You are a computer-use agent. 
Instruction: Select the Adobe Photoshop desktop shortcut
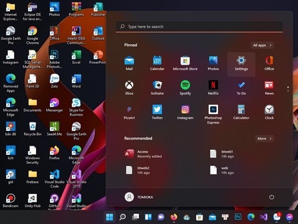tap(54, 59)
